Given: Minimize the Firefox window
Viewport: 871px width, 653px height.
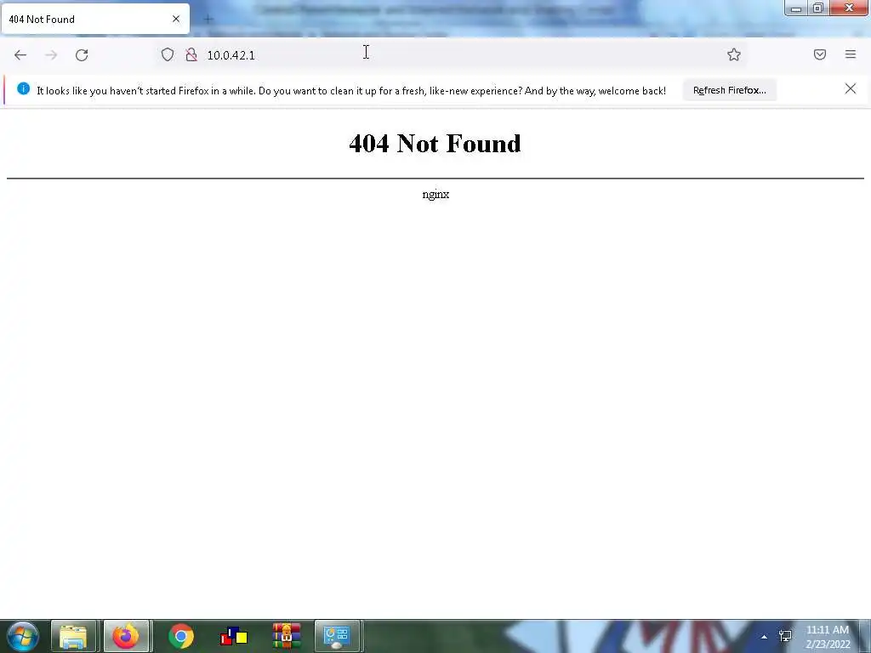Looking at the screenshot, I should (796, 9).
